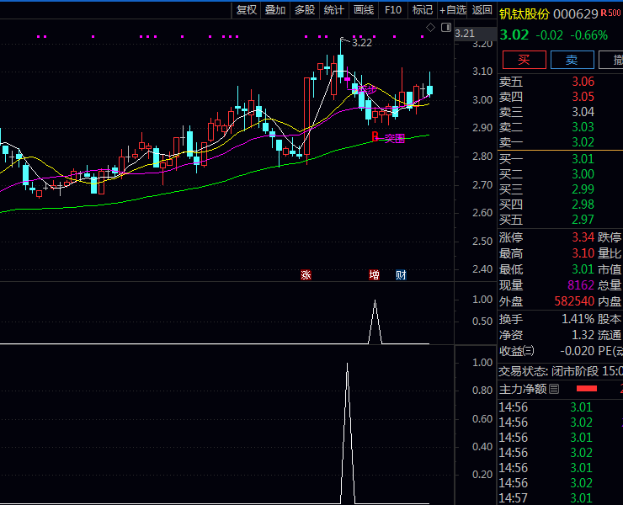This screenshot has width=623, height=505.
Task: Open the 统计 statistics menu
Action: [334, 10]
